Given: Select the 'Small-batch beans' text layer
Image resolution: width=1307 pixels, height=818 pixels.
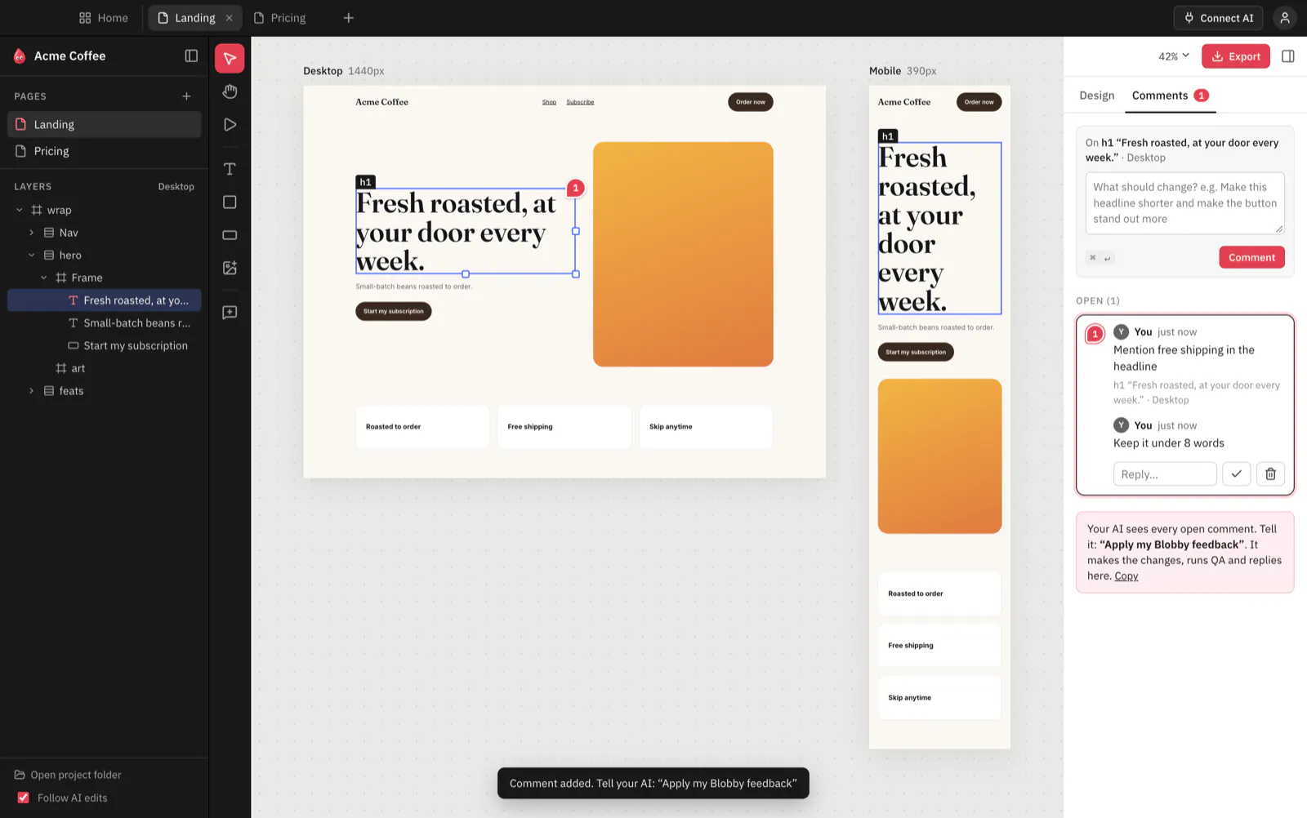Looking at the screenshot, I should tap(105, 323).
